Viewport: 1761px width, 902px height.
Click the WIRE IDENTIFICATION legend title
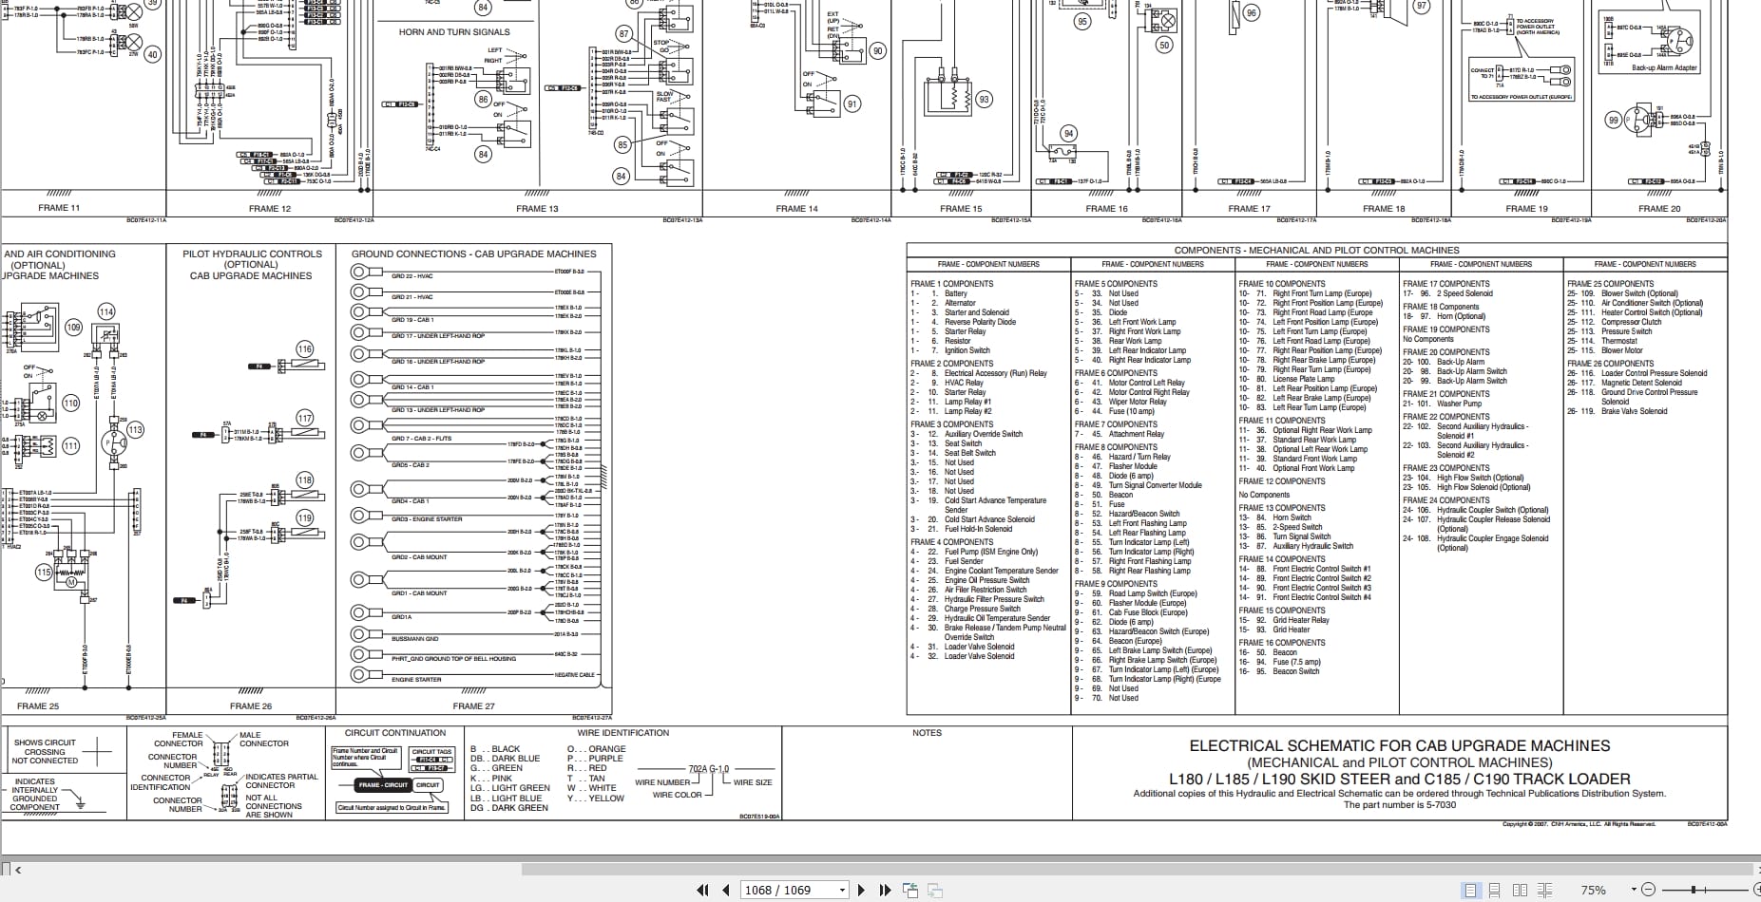coord(622,732)
